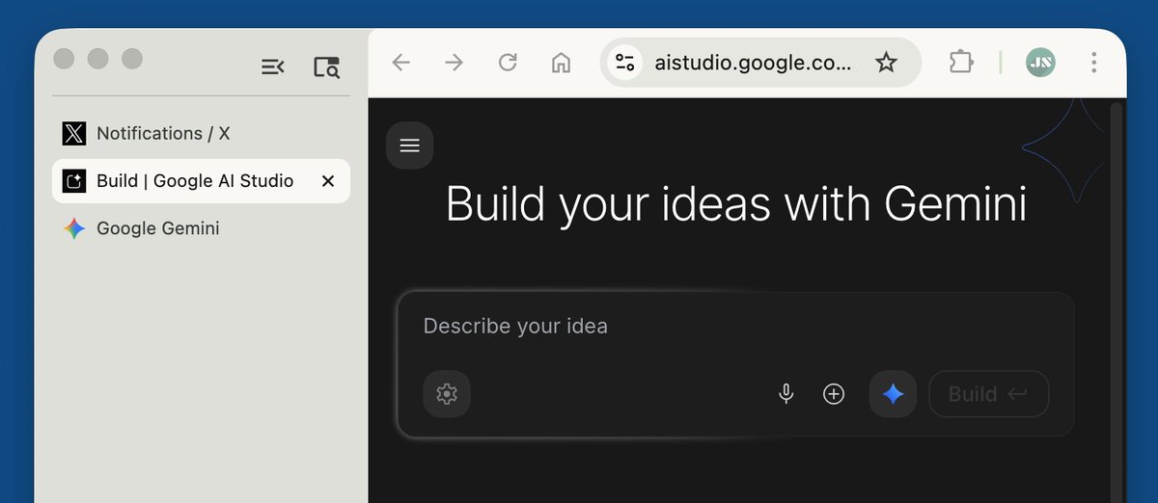Reload the current page

click(x=508, y=63)
